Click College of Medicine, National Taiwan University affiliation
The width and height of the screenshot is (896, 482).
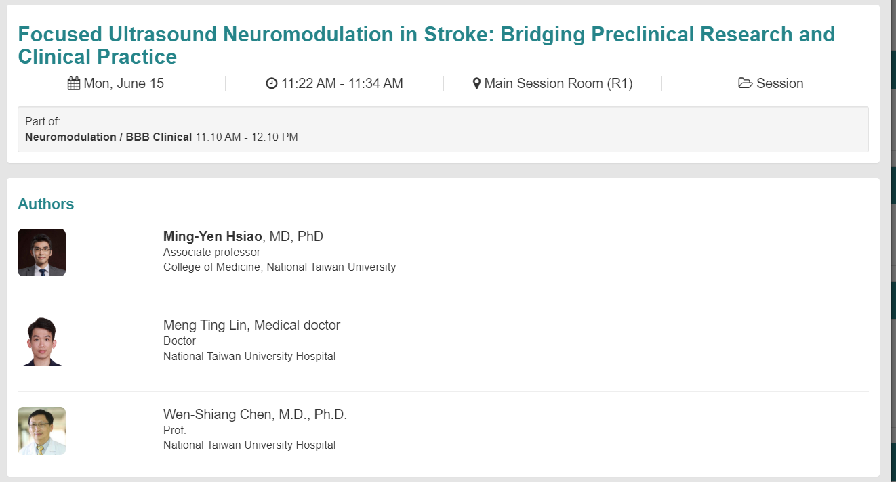[x=279, y=267]
